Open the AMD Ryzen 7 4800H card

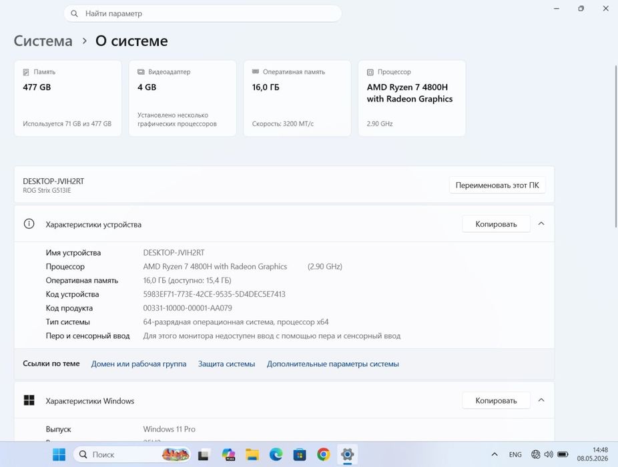(412, 98)
